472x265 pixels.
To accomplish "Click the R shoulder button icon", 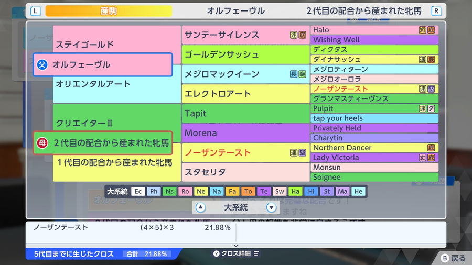I will tap(436, 11).
